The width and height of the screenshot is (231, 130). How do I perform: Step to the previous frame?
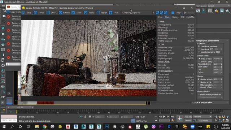coord(160,117)
